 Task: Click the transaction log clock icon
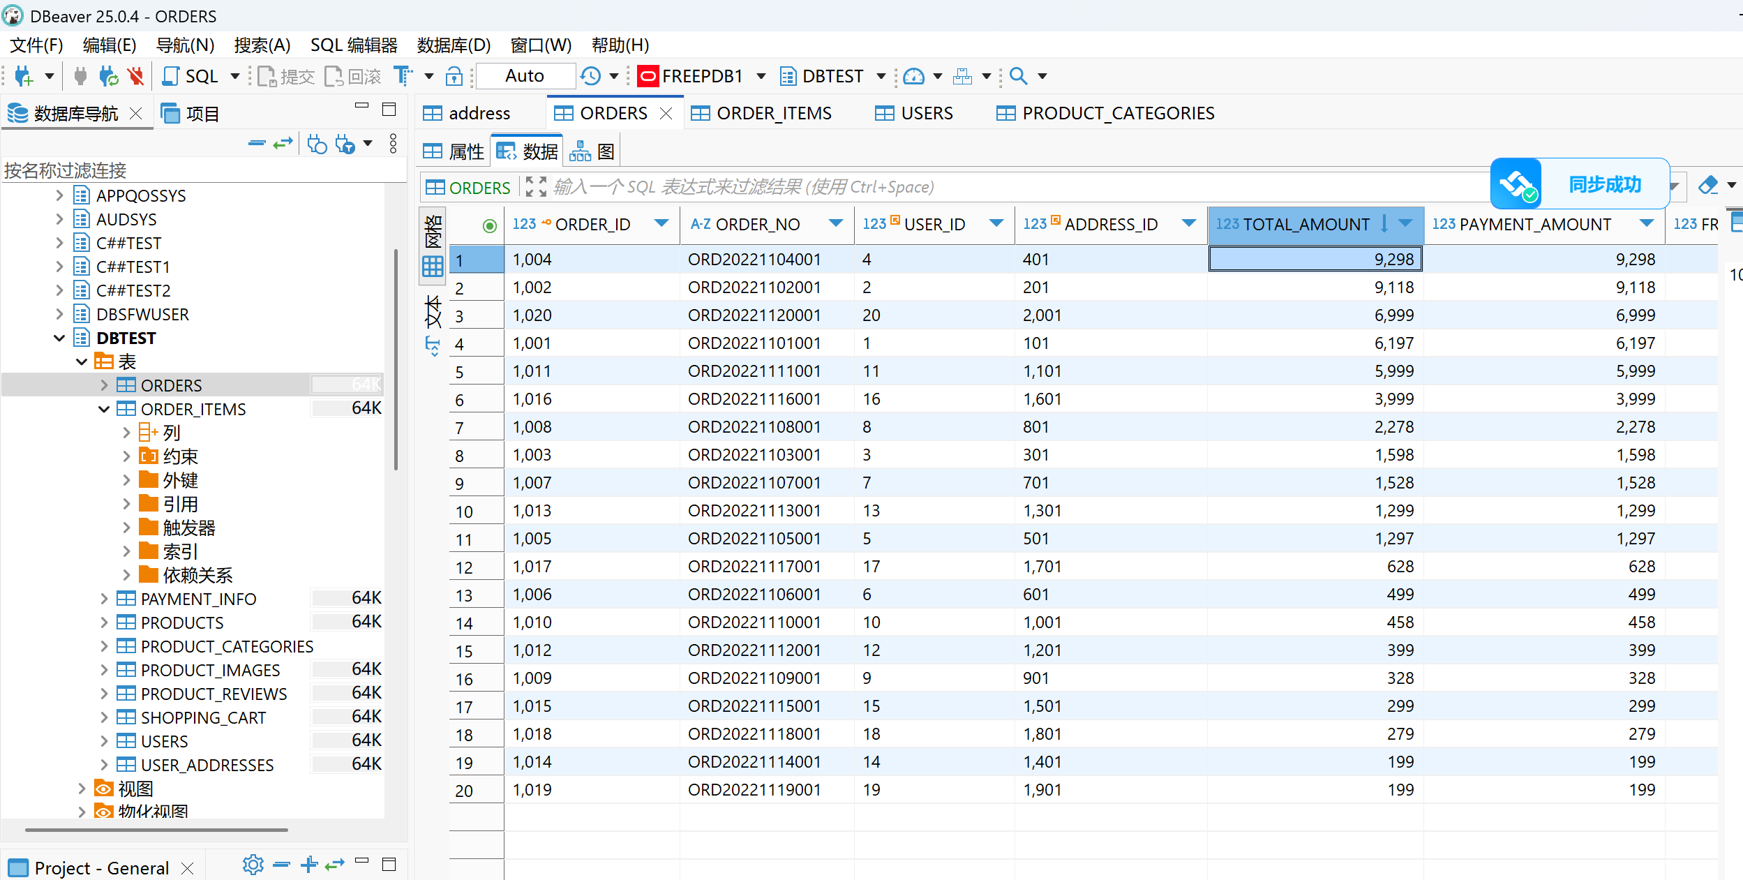[x=591, y=76]
